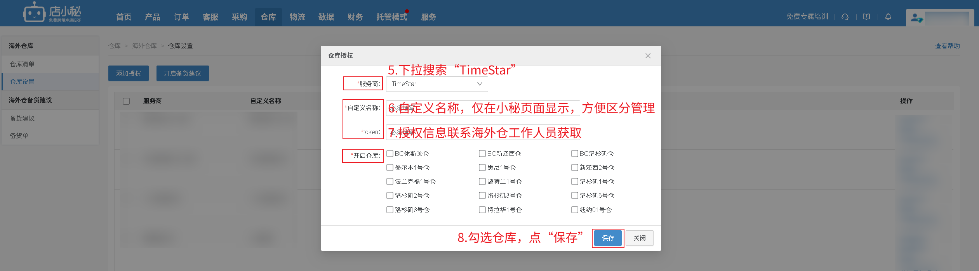Click the 保存 button
The width and height of the screenshot is (979, 271).
tap(608, 238)
